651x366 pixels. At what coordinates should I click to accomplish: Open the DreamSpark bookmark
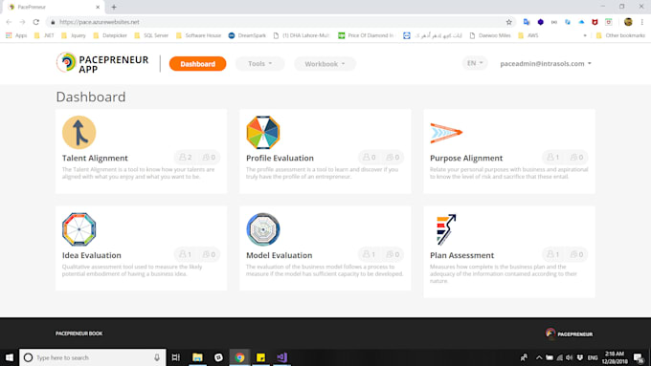tap(247, 35)
